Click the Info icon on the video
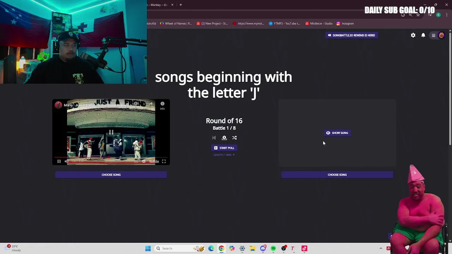The height and width of the screenshot is (254, 452). (x=162, y=105)
